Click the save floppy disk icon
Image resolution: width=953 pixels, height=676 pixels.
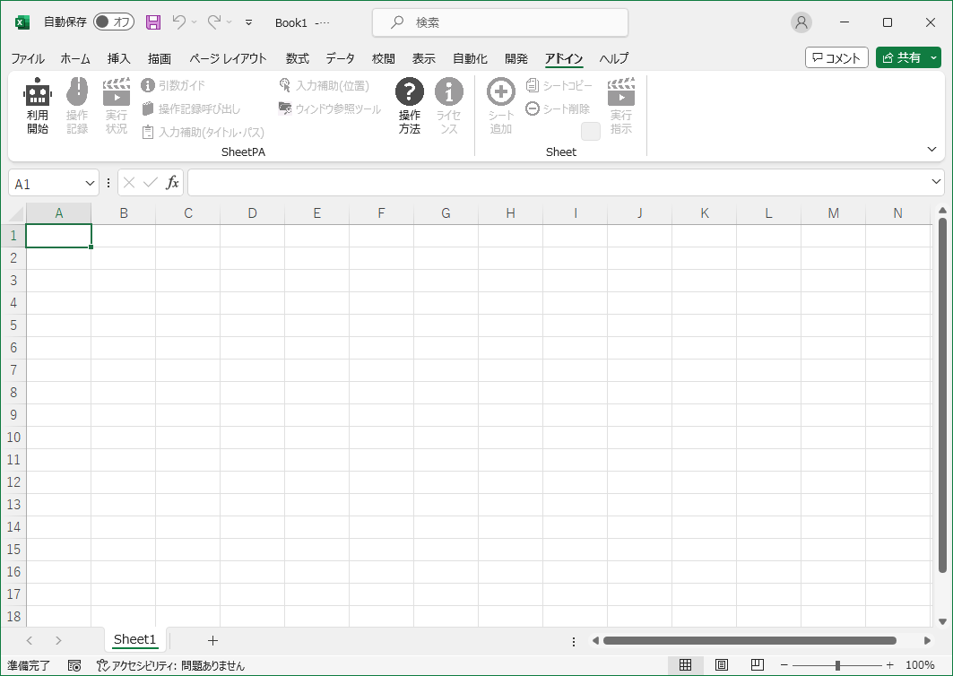(x=153, y=22)
